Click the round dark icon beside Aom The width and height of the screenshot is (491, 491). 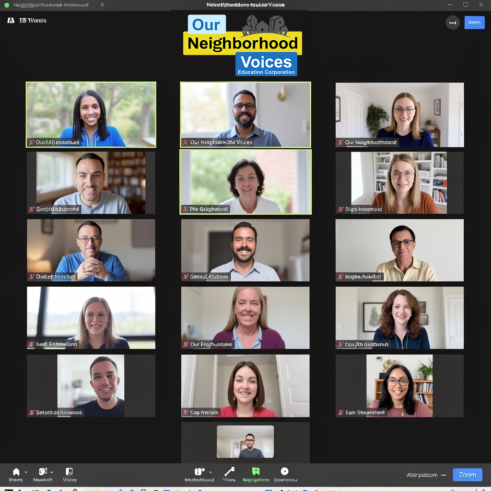tap(453, 23)
